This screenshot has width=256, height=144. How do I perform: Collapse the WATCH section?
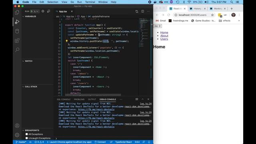[x=23, y=61]
